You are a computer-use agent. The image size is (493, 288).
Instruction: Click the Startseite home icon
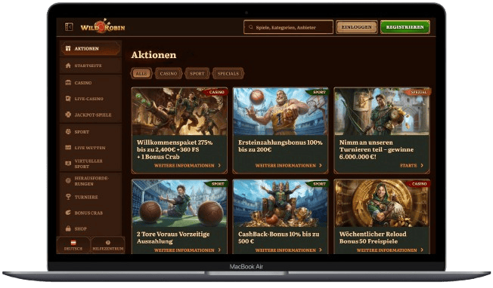(x=68, y=66)
